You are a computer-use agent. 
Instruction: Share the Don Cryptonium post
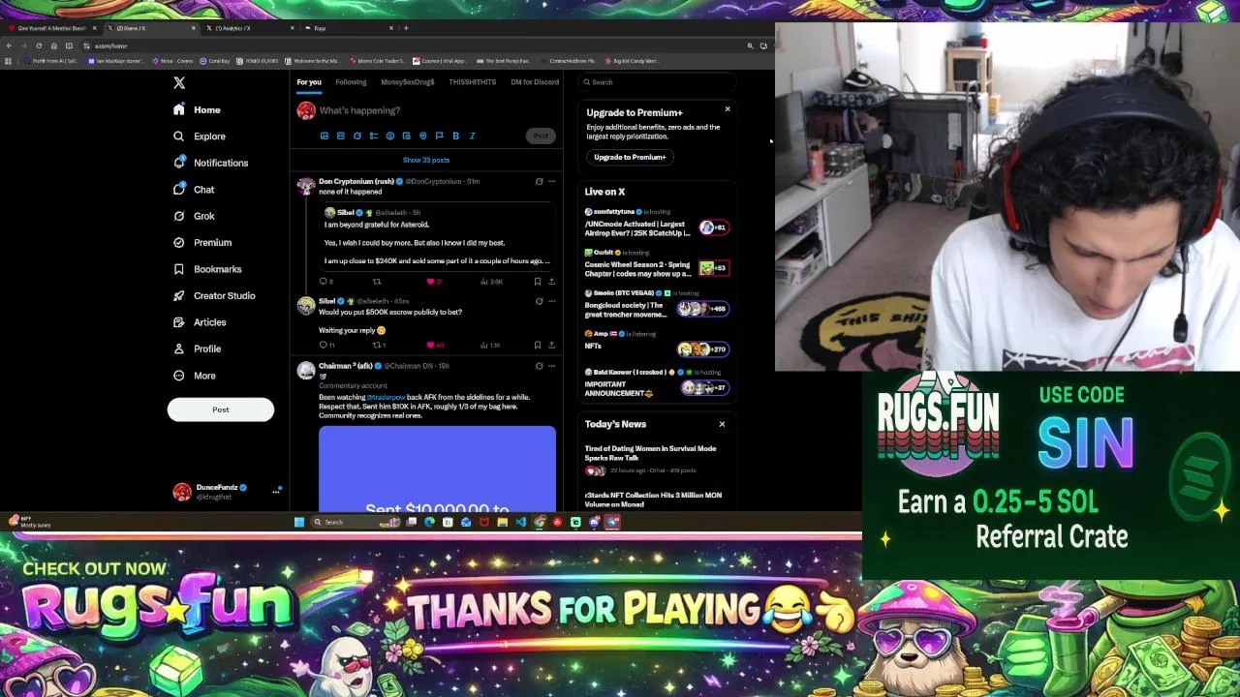click(x=551, y=282)
